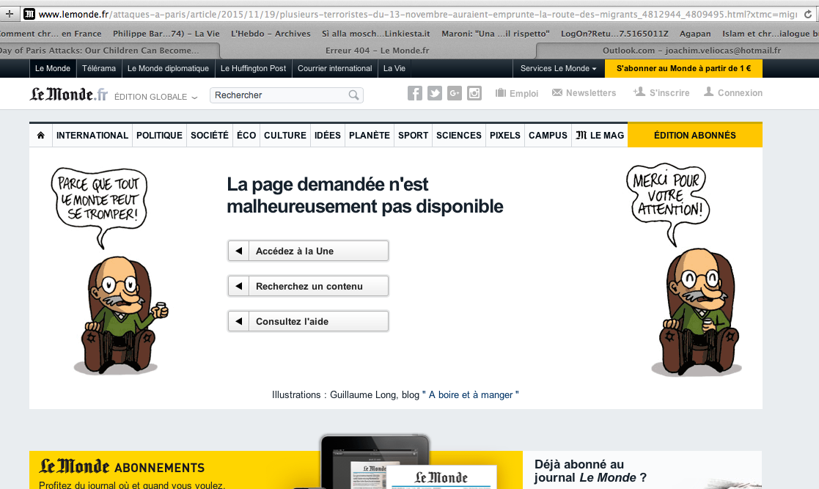
Task: Expand the Édition Globale dropdown
Action: [155, 97]
